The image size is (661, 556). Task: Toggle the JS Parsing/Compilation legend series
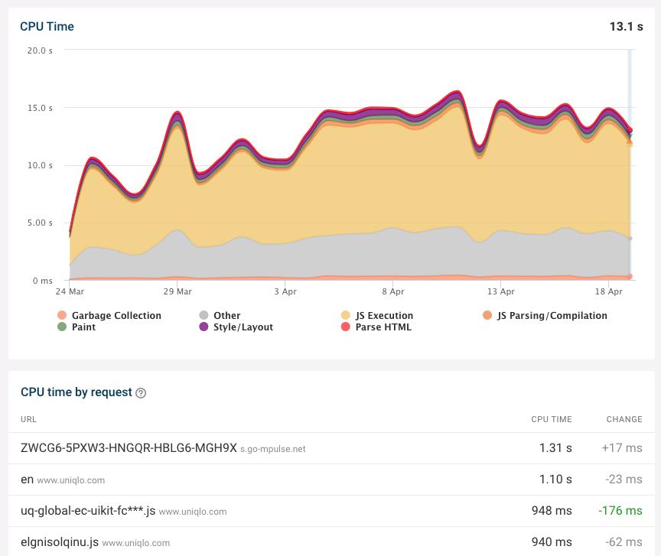[545, 315]
